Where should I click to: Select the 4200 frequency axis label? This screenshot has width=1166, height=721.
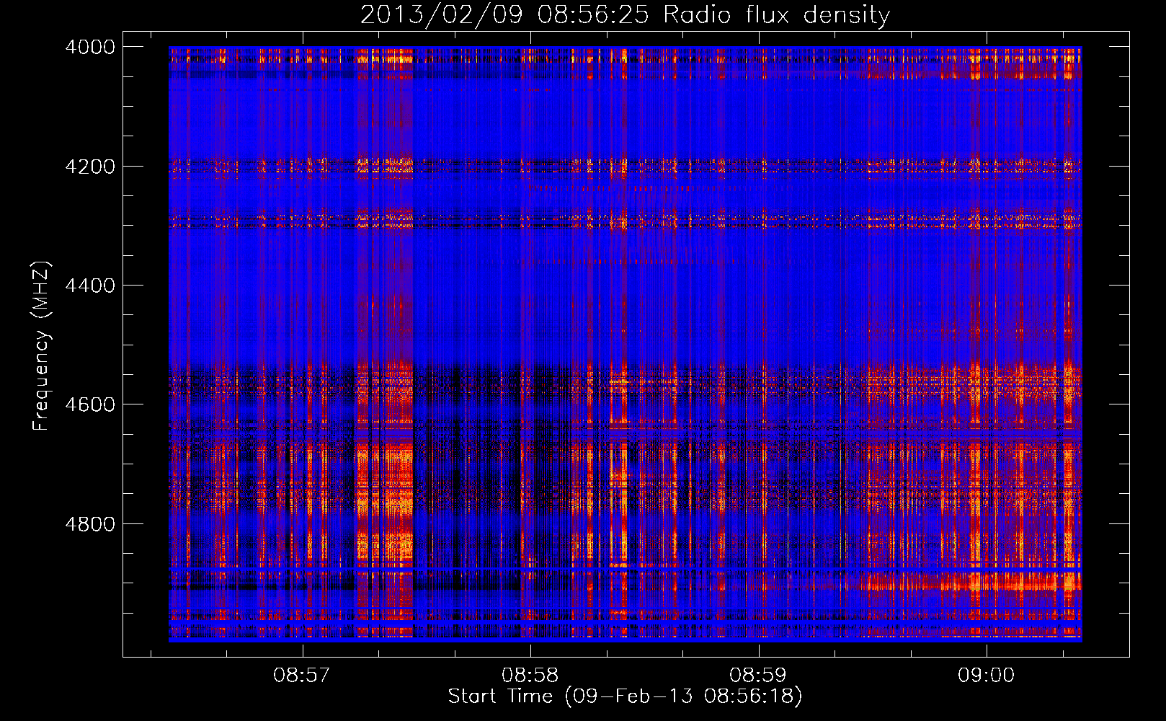click(90, 167)
